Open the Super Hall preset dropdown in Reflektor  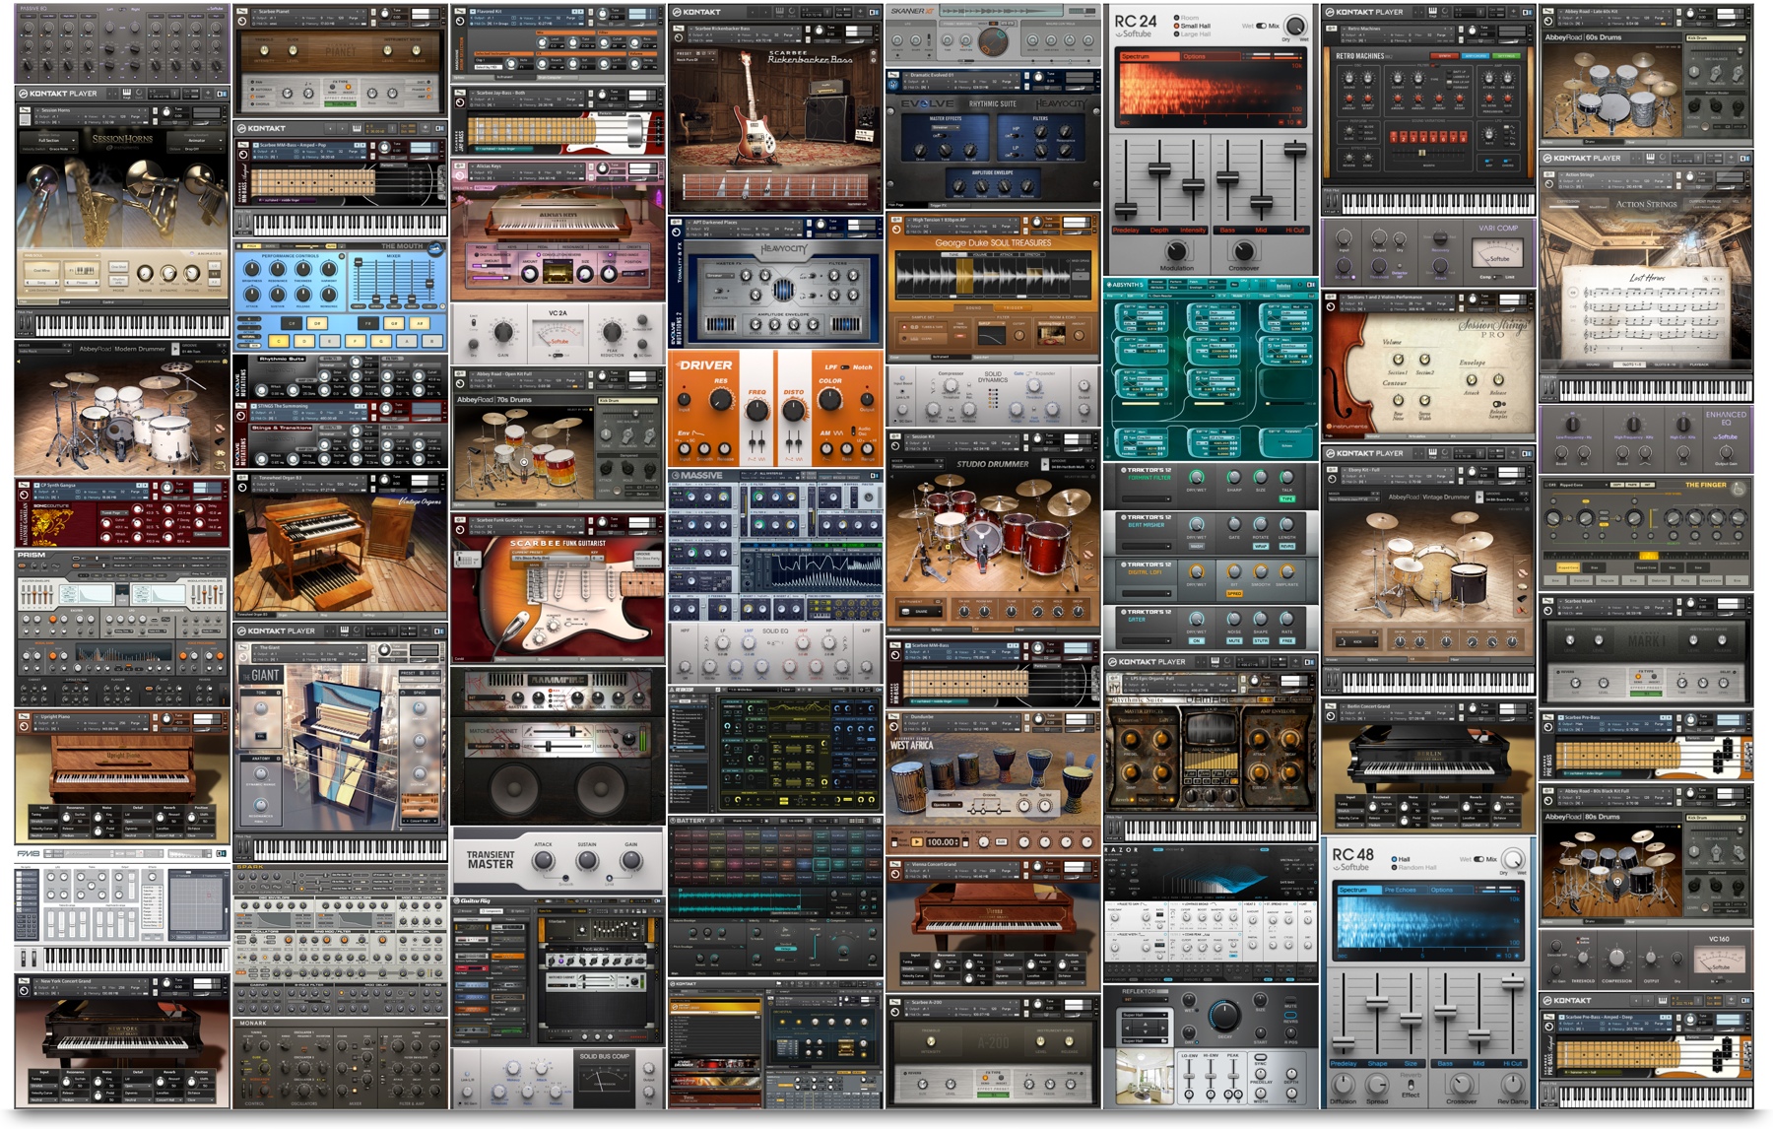[1143, 1016]
